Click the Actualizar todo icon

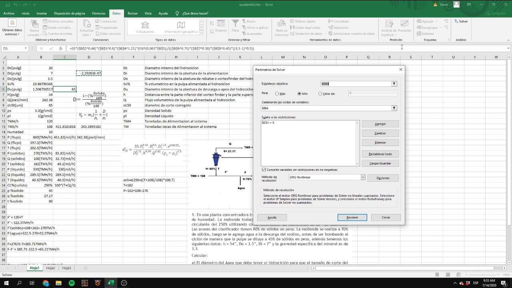[86, 24]
